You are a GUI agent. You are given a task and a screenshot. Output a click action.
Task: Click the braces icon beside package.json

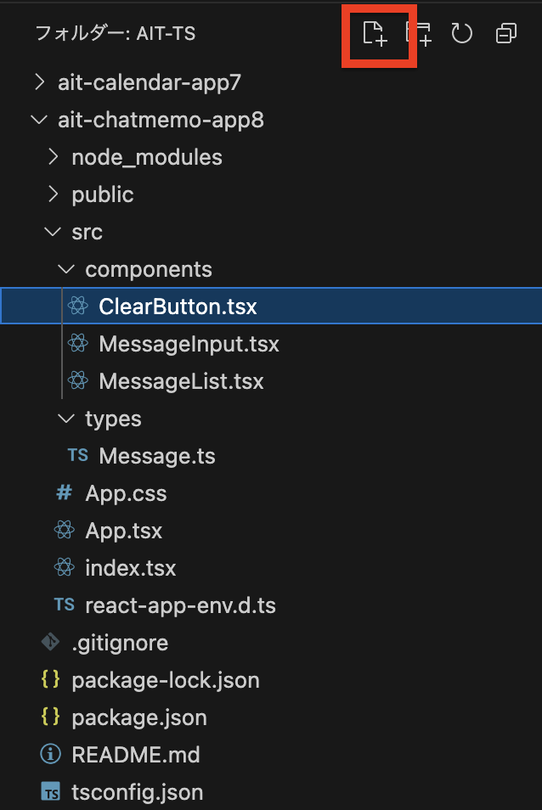coord(51,717)
